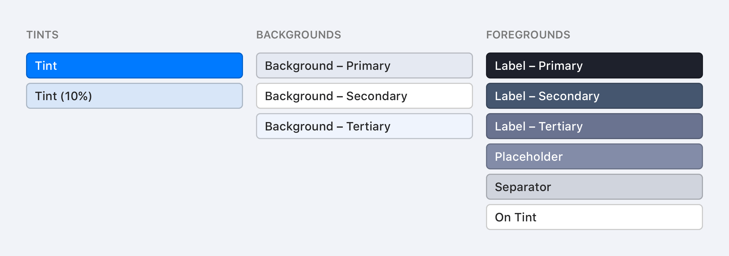This screenshot has width=729, height=256.
Task: Click the "Separator" text label
Action: coord(523,187)
